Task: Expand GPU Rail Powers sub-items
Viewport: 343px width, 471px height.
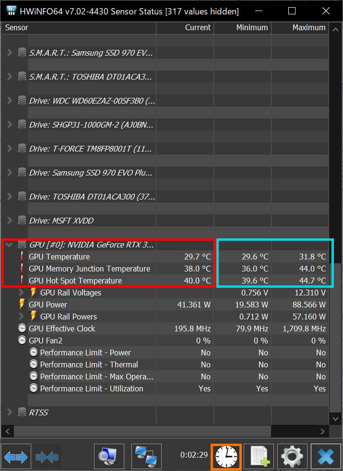Action: click(21, 316)
